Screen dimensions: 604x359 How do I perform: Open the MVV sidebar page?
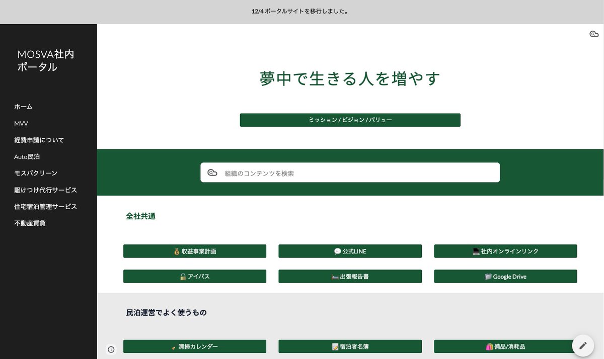click(x=21, y=123)
